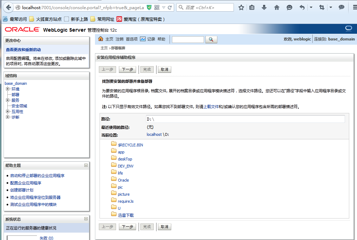Open the address bar history dropdown arrow
This screenshot has width=357, height=240.
pos(164,7)
